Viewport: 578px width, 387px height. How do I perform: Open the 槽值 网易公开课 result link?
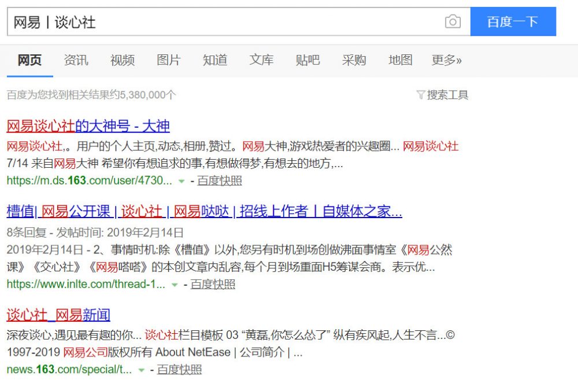click(x=204, y=211)
